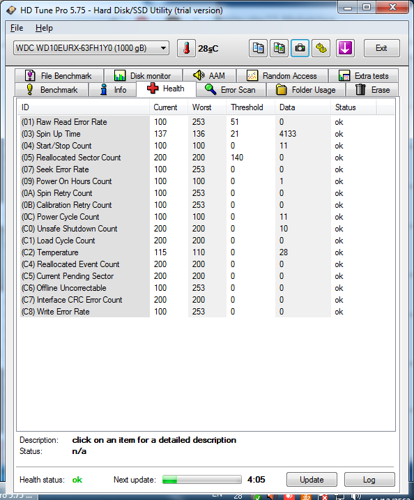The image size is (414, 500).
Task: Select the (C7) Interface CRC Error Count row
Action: point(207,300)
